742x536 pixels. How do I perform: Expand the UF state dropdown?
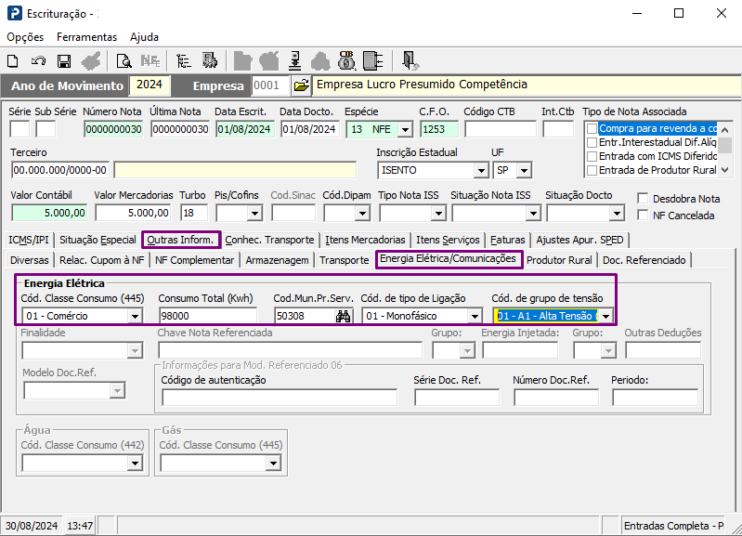[x=525, y=171]
